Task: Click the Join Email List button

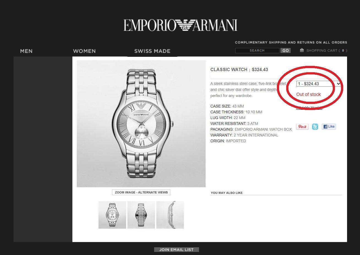Action: [x=176, y=250]
